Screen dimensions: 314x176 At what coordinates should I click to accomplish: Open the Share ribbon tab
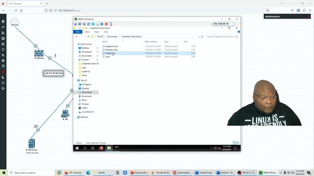pyautogui.click(x=97, y=32)
